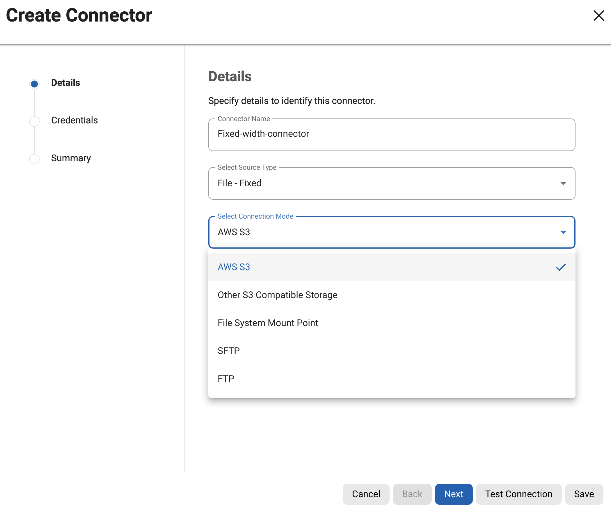Screen dimensions: 611x510
Task: Edit the Connector Name field
Action: (x=391, y=134)
